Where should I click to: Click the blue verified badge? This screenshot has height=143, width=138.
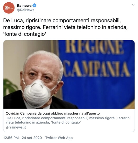click(x=35, y=5)
